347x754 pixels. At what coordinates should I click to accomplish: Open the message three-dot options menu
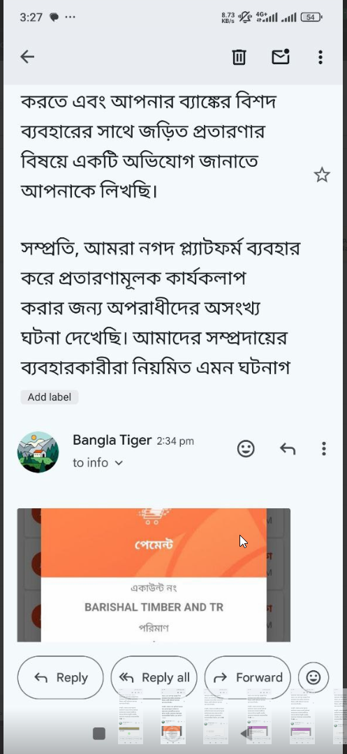coord(324,449)
